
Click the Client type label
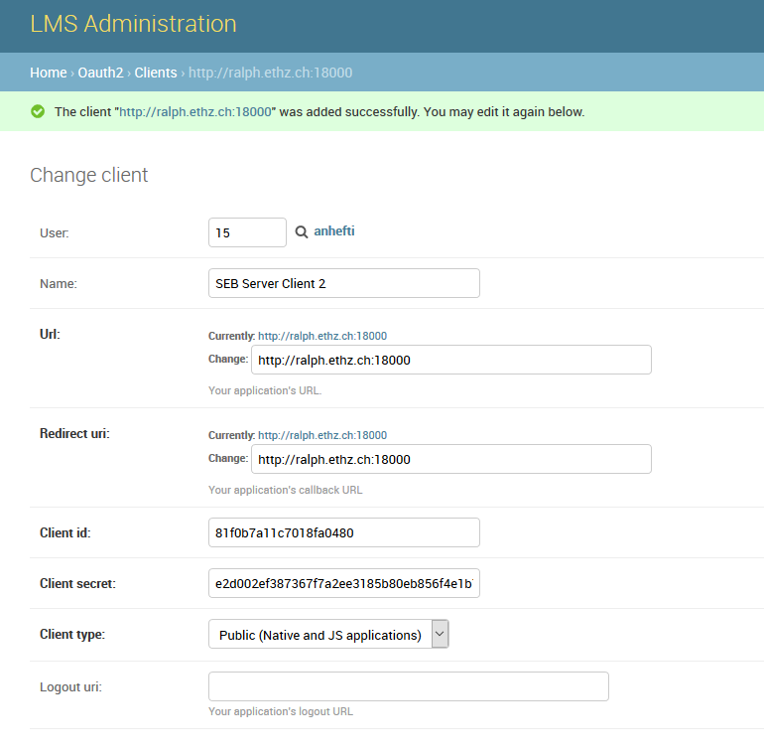click(72, 635)
